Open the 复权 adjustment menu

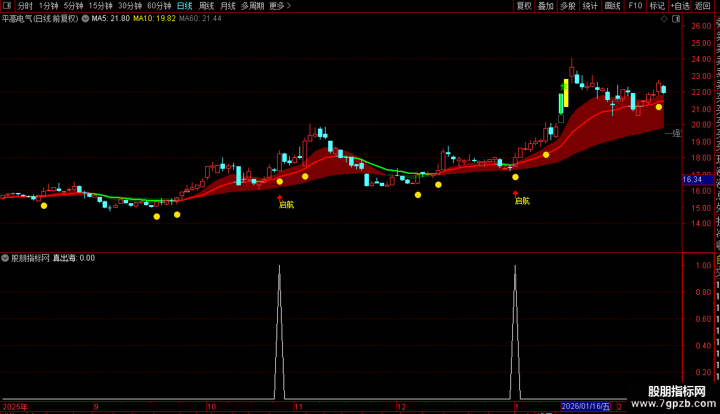524,6
